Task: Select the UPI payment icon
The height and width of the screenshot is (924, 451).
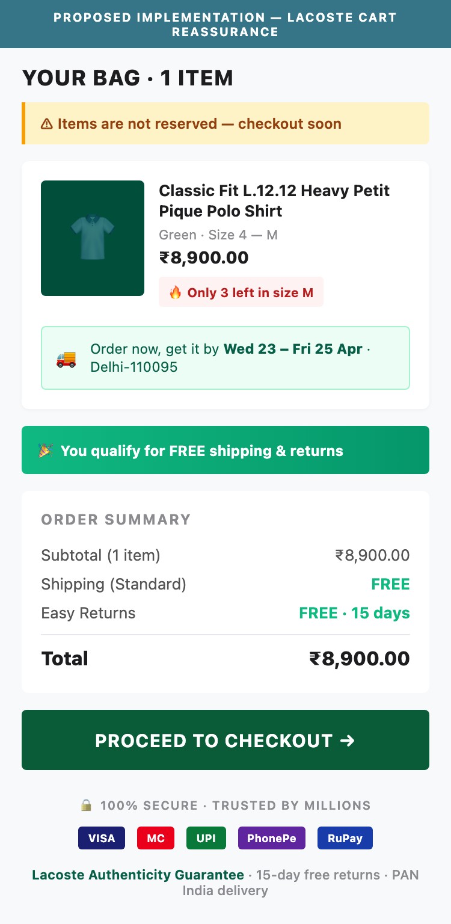Action: click(206, 837)
